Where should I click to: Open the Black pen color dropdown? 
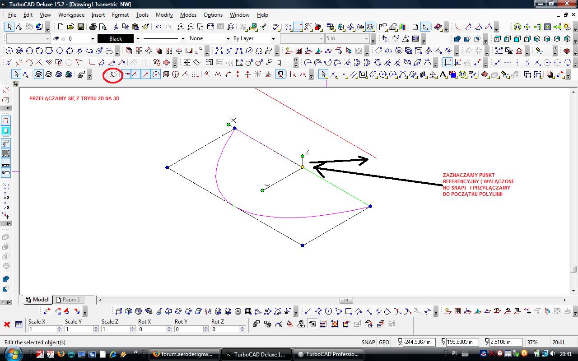[x=138, y=39]
